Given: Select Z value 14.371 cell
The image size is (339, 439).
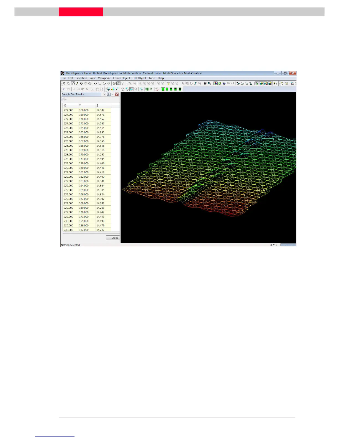Looking at the screenshot, I should (103, 115).
